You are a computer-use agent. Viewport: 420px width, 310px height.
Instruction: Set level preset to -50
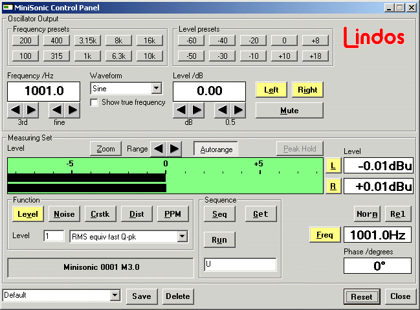tap(192, 56)
